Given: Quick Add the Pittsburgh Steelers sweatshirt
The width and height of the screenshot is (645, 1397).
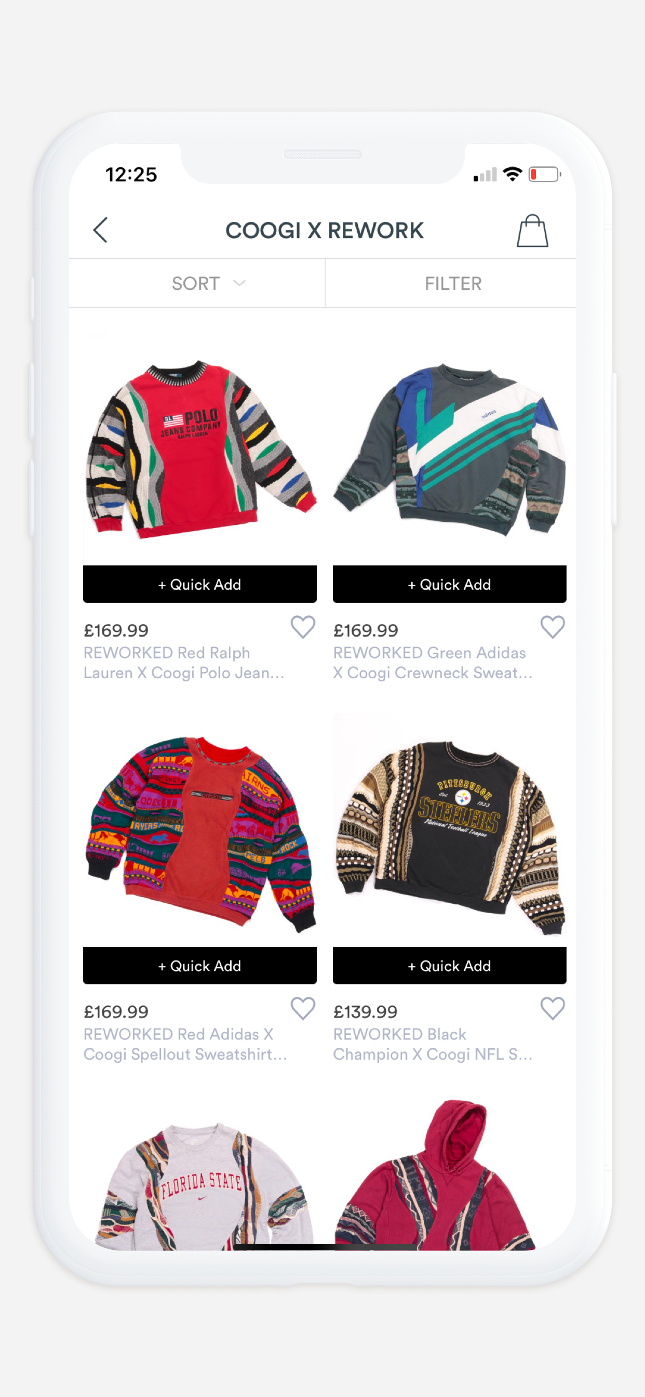Looking at the screenshot, I should point(449,965).
